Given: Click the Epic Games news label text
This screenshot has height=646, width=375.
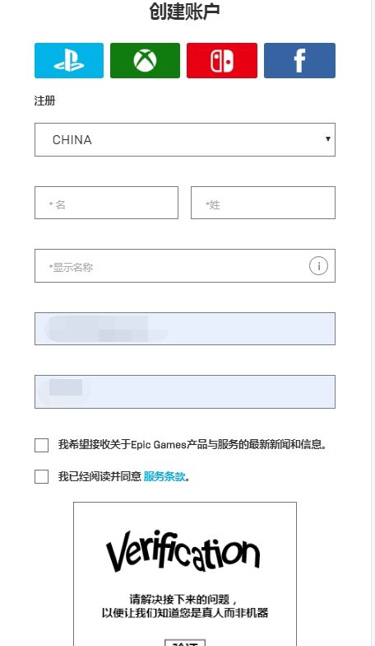Looking at the screenshot, I should [192, 445].
